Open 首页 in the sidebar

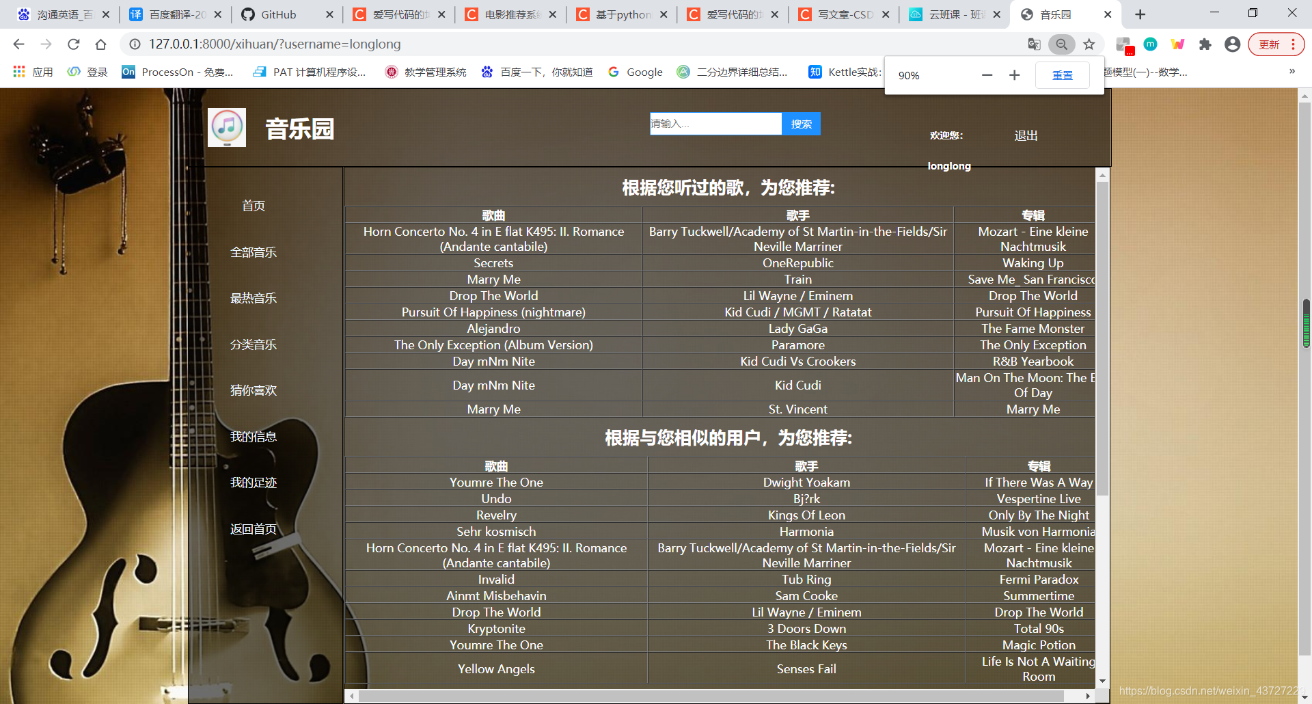tap(254, 206)
